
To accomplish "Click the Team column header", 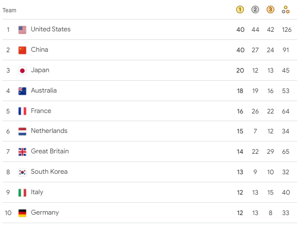I will coord(10,10).
